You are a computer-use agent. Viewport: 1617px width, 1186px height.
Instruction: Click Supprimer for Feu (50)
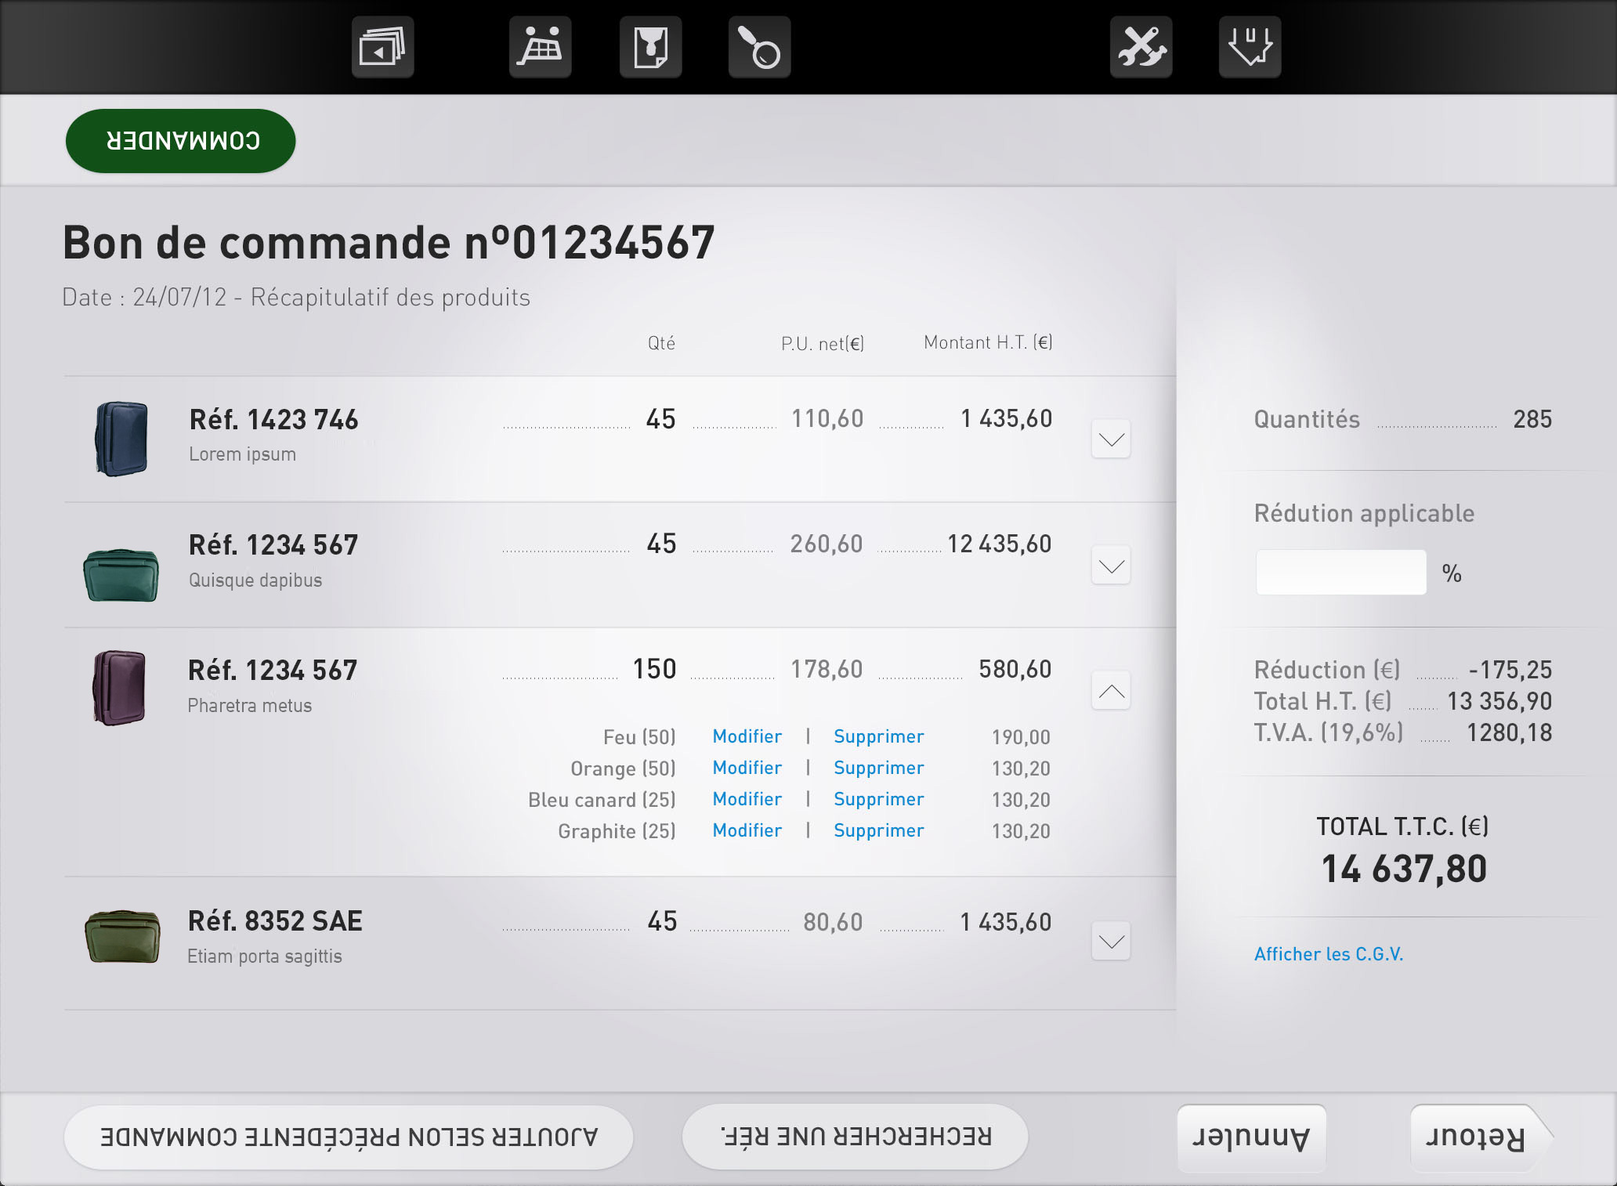[878, 736]
